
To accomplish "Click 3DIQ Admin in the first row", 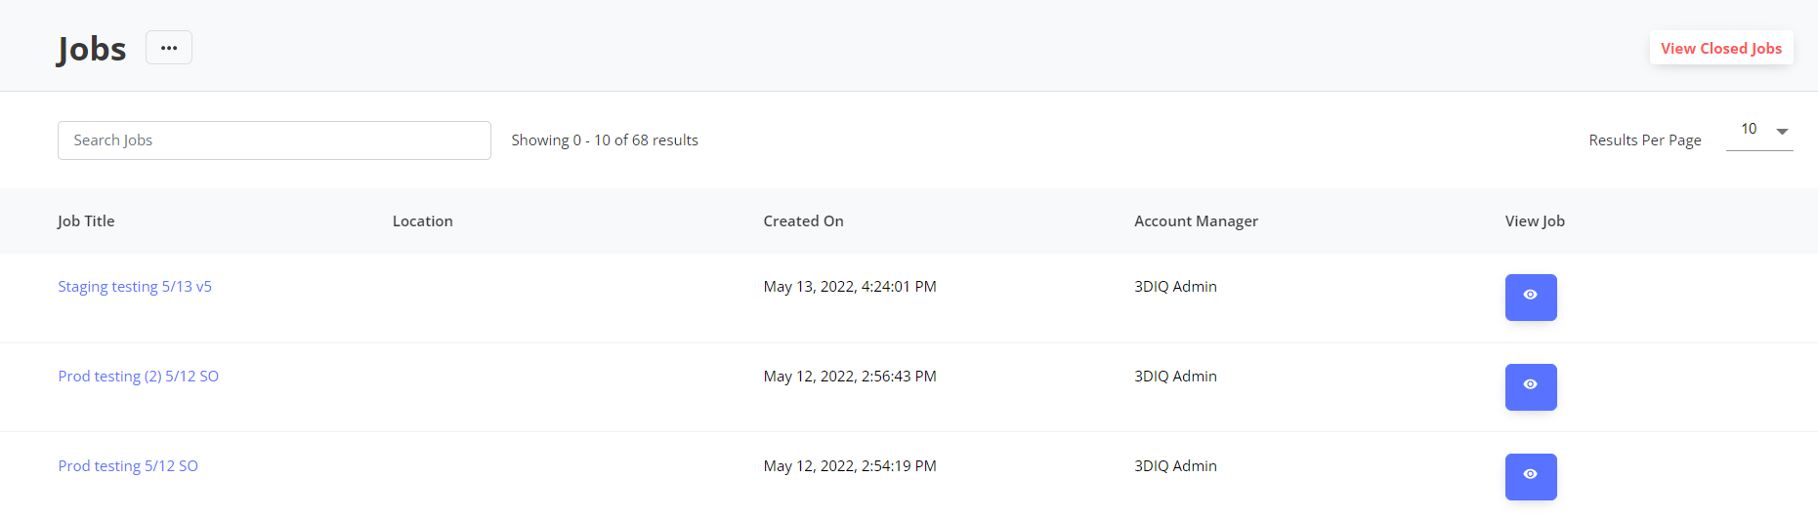I will click(1175, 287).
